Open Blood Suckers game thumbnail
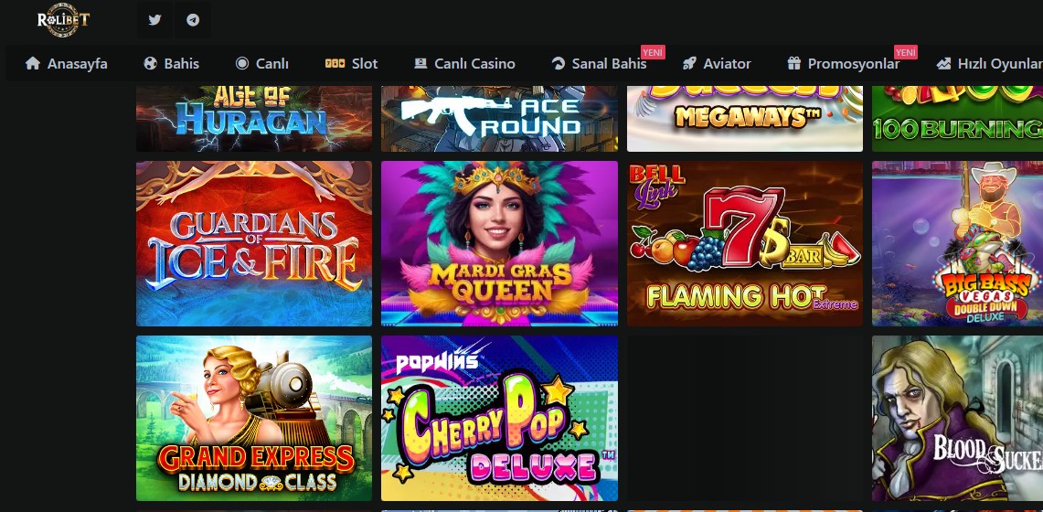The width and height of the screenshot is (1043, 512). click(x=958, y=418)
